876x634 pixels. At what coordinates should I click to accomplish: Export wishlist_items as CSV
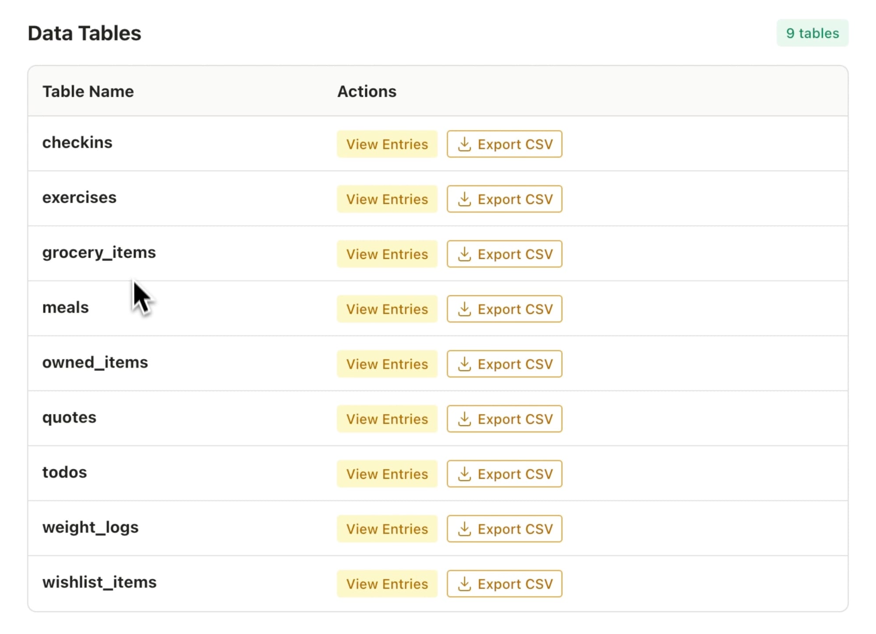click(504, 584)
